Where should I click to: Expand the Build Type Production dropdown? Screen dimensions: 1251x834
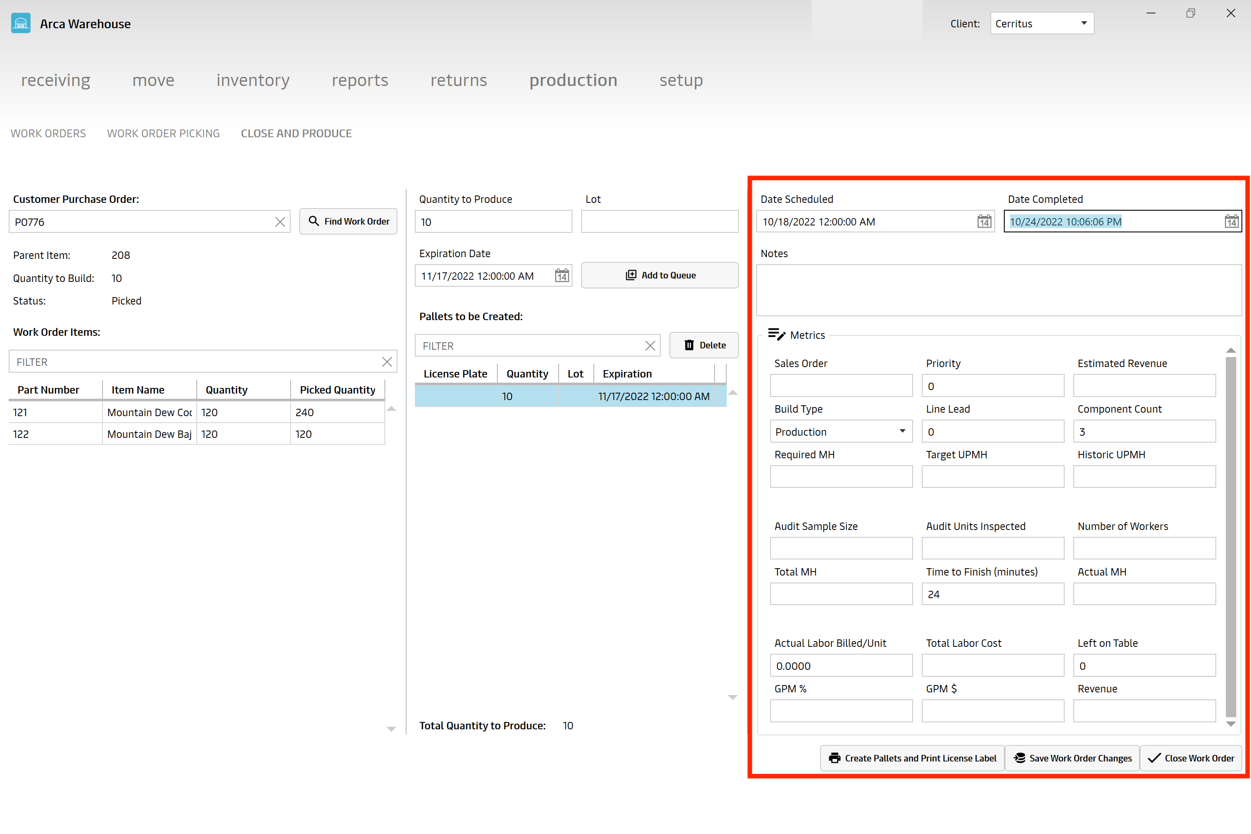pos(841,431)
